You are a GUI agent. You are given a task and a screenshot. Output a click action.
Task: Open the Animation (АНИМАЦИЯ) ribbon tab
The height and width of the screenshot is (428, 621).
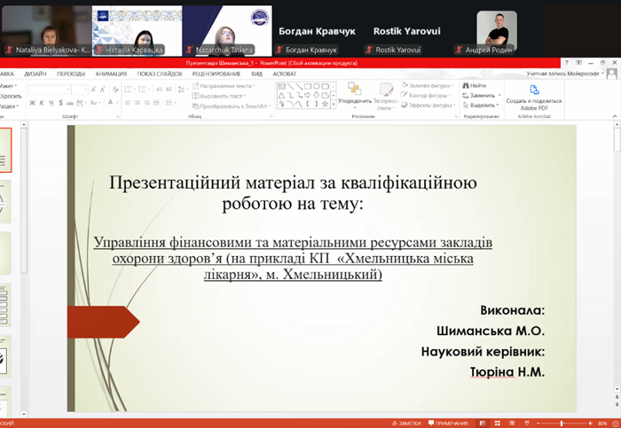[x=111, y=74]
